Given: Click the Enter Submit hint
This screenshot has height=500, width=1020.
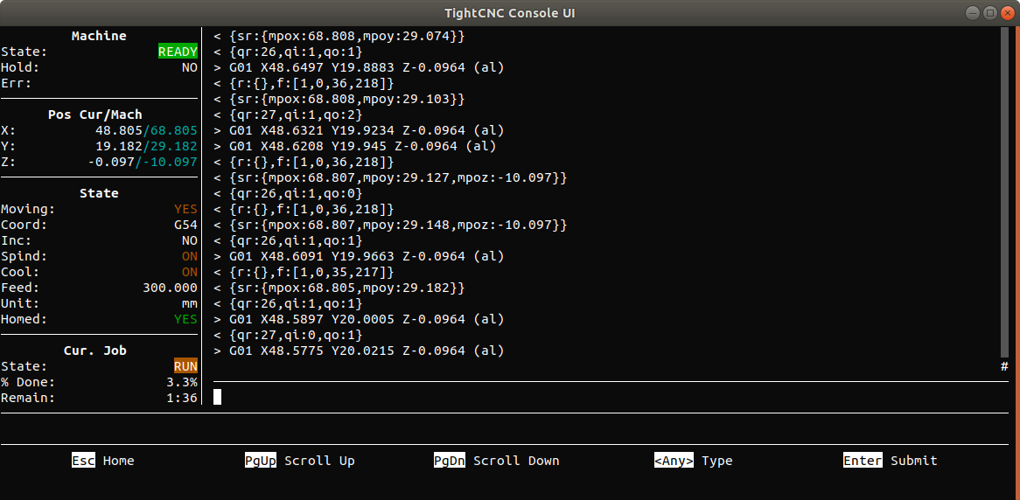Looking at the screenshot, I should point(890,461).
